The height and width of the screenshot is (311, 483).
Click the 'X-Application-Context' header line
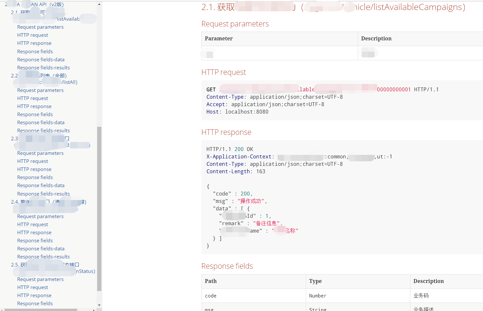299,157
